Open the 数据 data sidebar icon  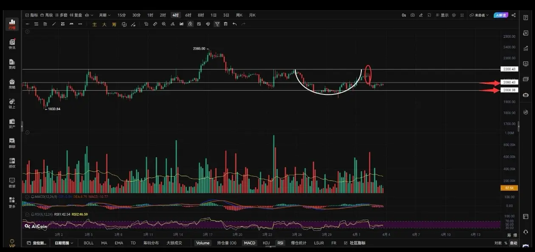[12, 183]
